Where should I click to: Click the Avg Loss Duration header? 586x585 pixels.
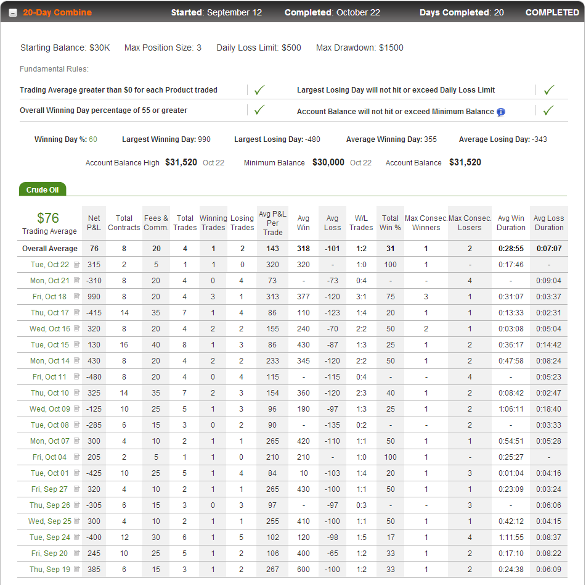coord(548,223)
